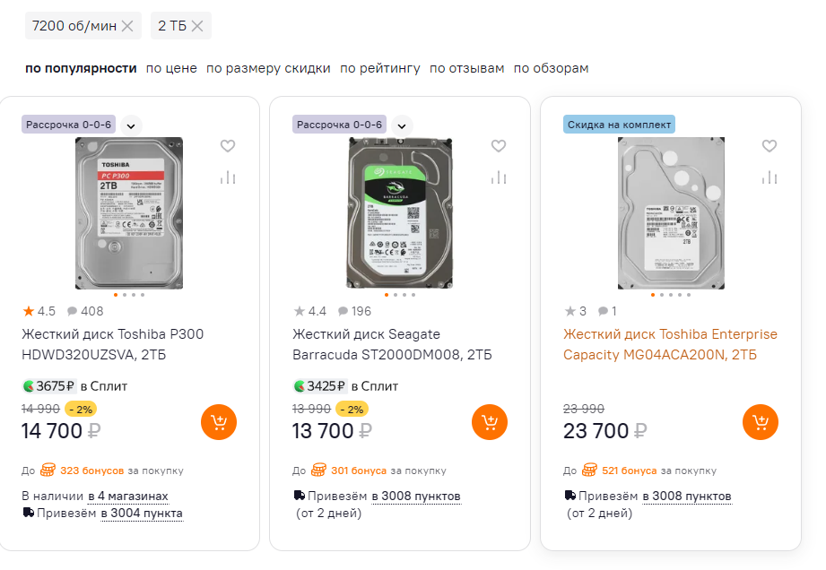Open the 196 reviews for Seagate Barracuda
This screenshot has height=570, width=826.
click(x=355, y=312)
